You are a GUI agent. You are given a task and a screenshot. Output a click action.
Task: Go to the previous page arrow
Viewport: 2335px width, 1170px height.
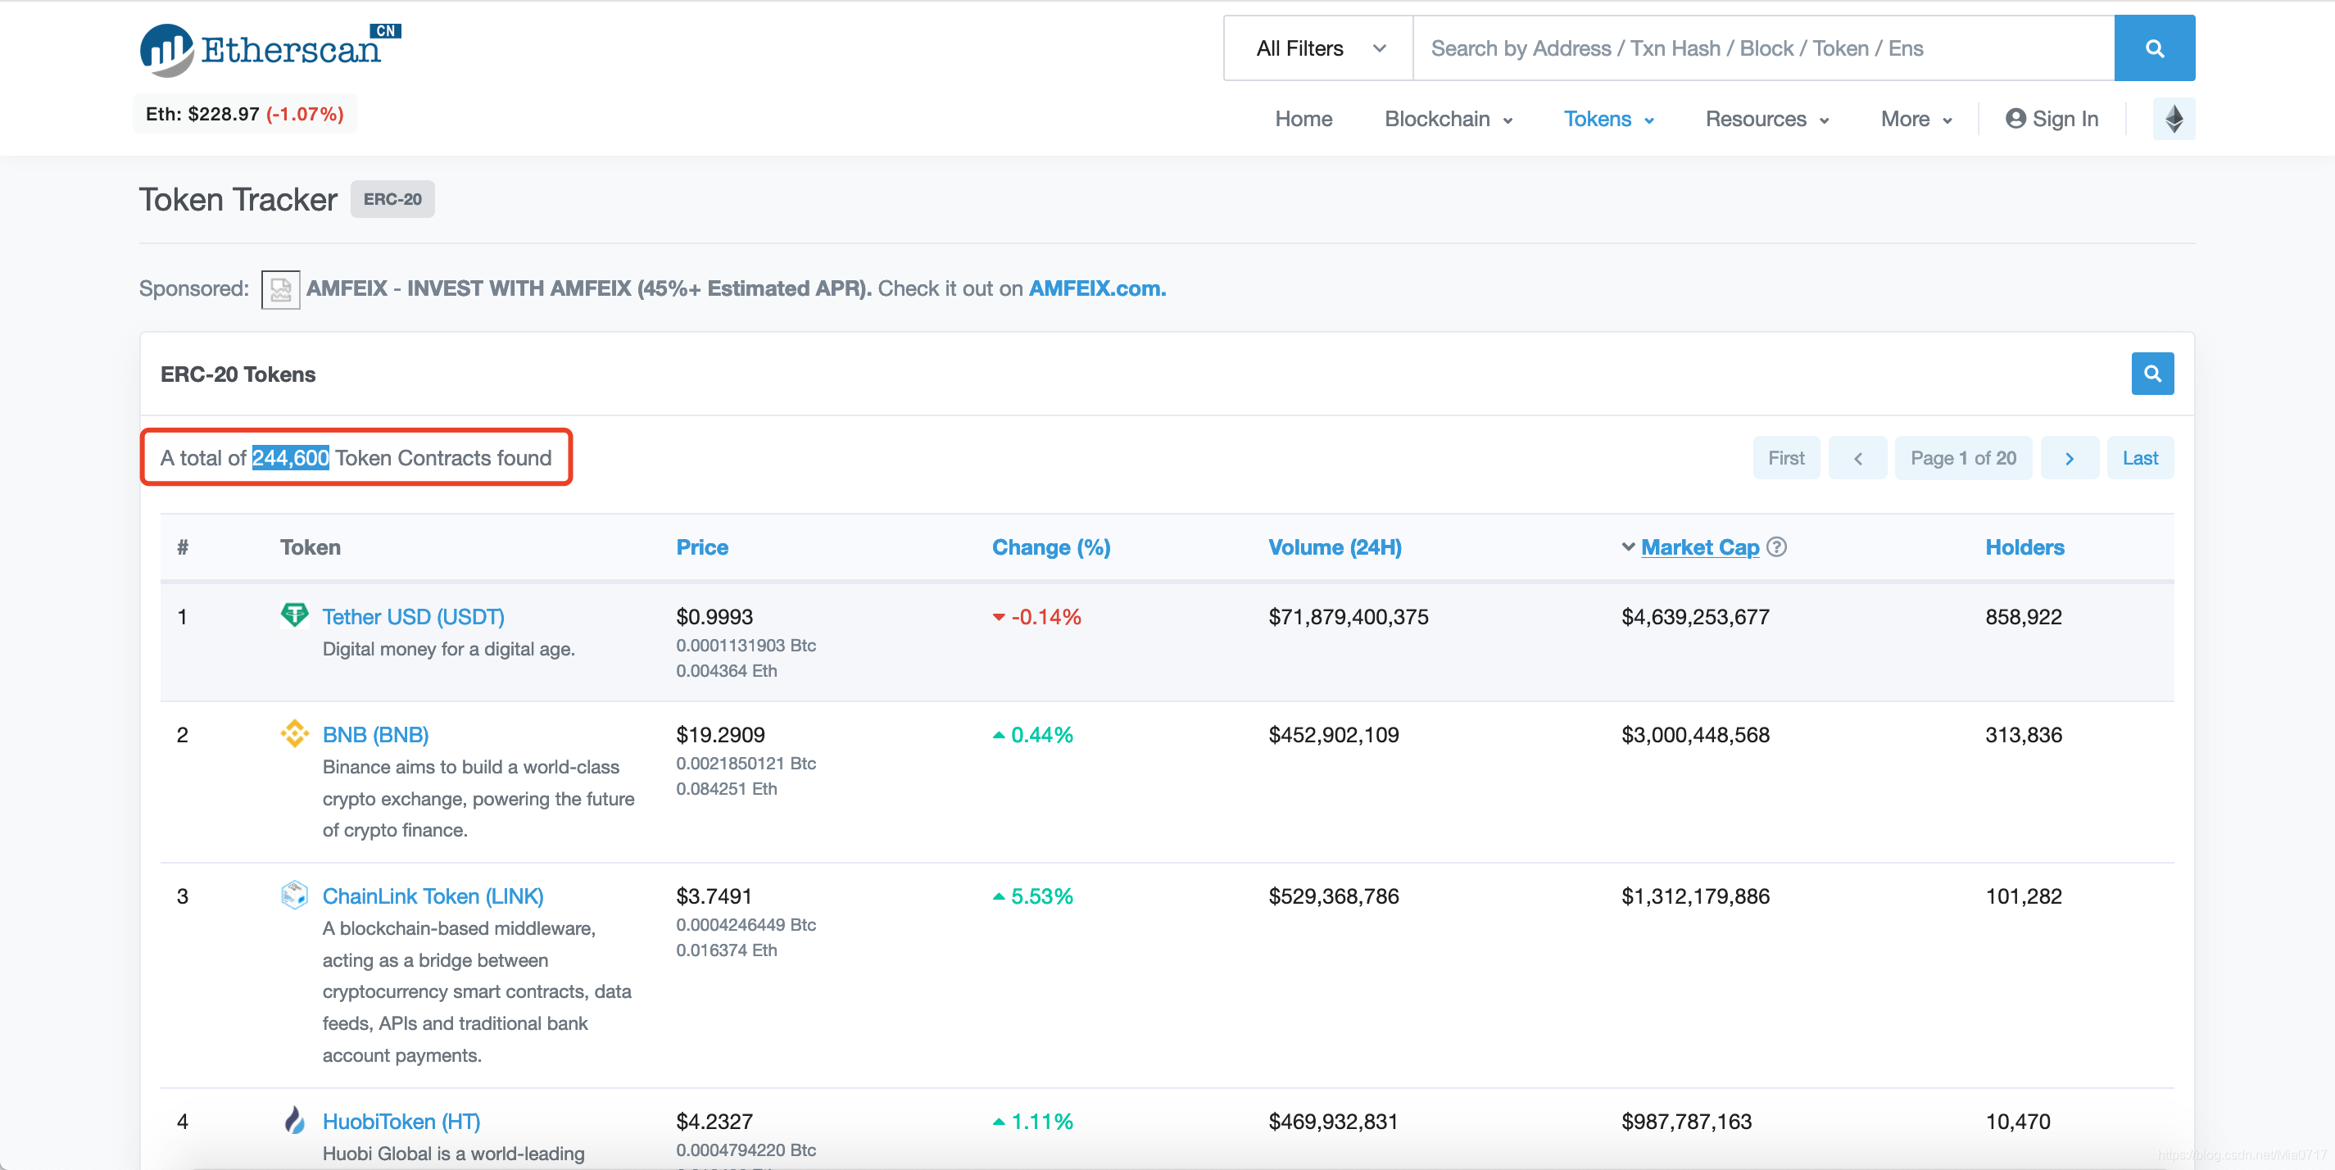coord(1857,458)
